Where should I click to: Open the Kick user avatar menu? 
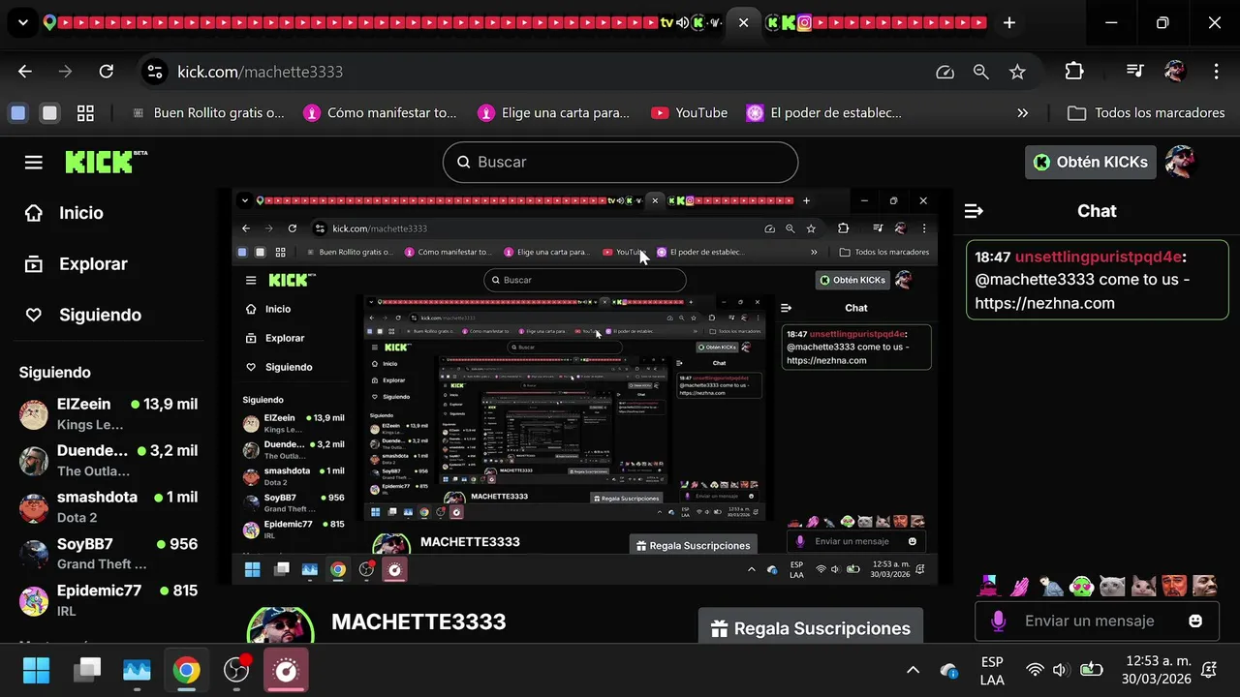coord(1181,162)
